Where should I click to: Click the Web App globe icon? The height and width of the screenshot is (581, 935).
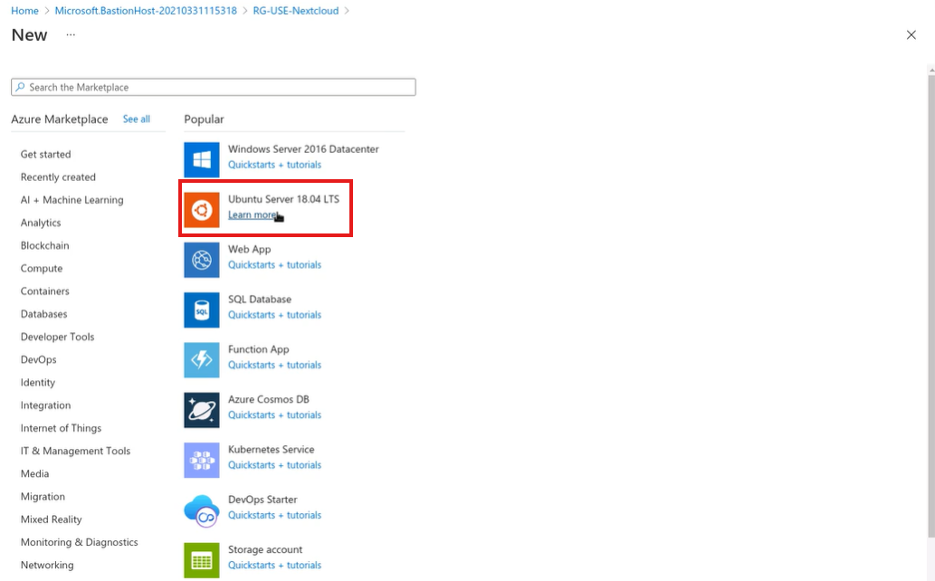[202, 260]
